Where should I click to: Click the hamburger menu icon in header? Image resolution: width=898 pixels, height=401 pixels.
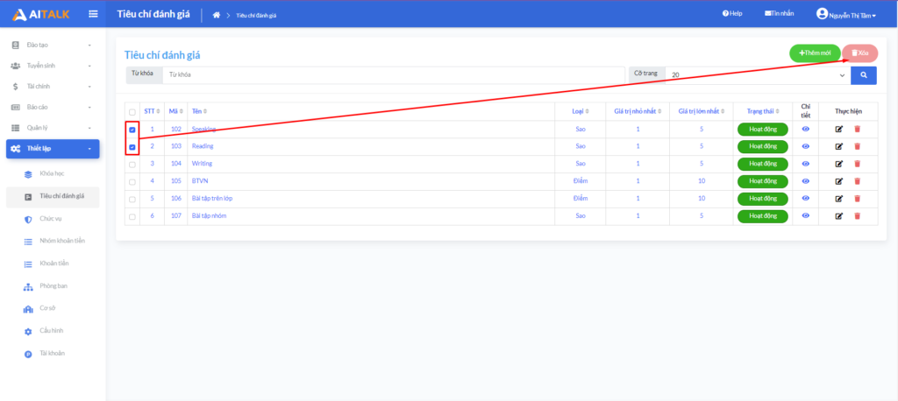click(x=94, y=13)
